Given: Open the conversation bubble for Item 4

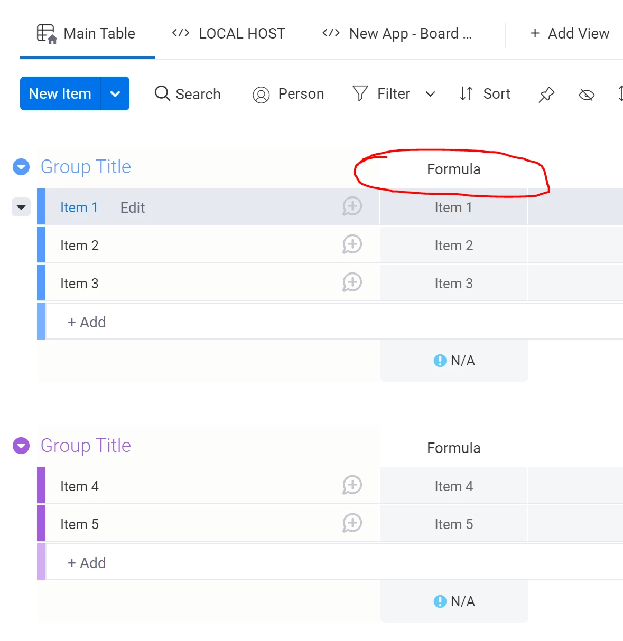Looking at the screenshot, I should click(352, 485).
